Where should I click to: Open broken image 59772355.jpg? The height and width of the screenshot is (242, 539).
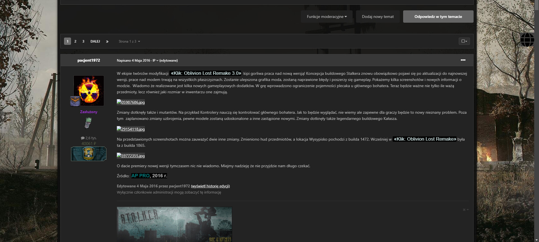click(x=131, y=156)
